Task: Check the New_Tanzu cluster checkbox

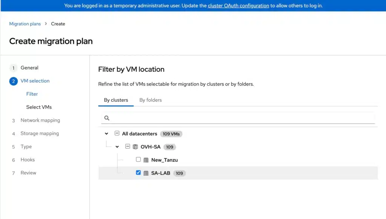Action: [138, 160]
